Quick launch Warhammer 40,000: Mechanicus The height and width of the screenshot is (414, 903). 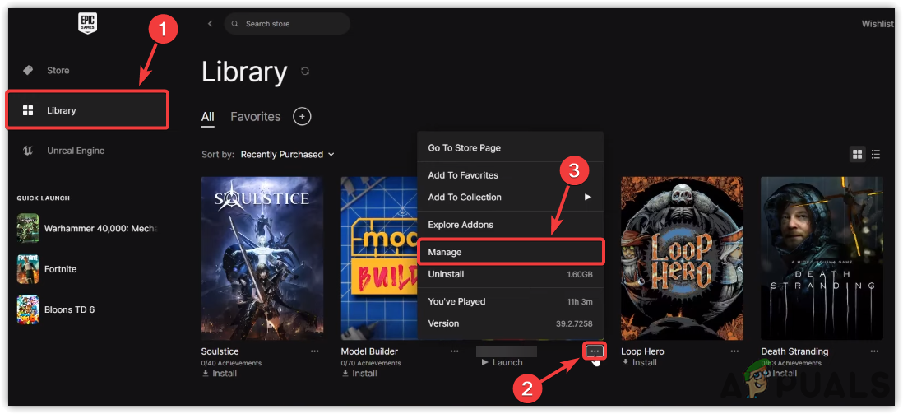(87, 228)
